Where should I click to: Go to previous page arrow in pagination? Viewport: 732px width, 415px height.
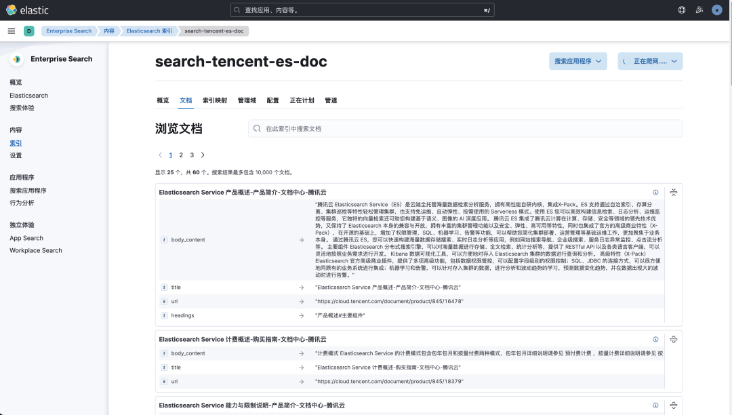pyautogui.click(x=160, y=155)
